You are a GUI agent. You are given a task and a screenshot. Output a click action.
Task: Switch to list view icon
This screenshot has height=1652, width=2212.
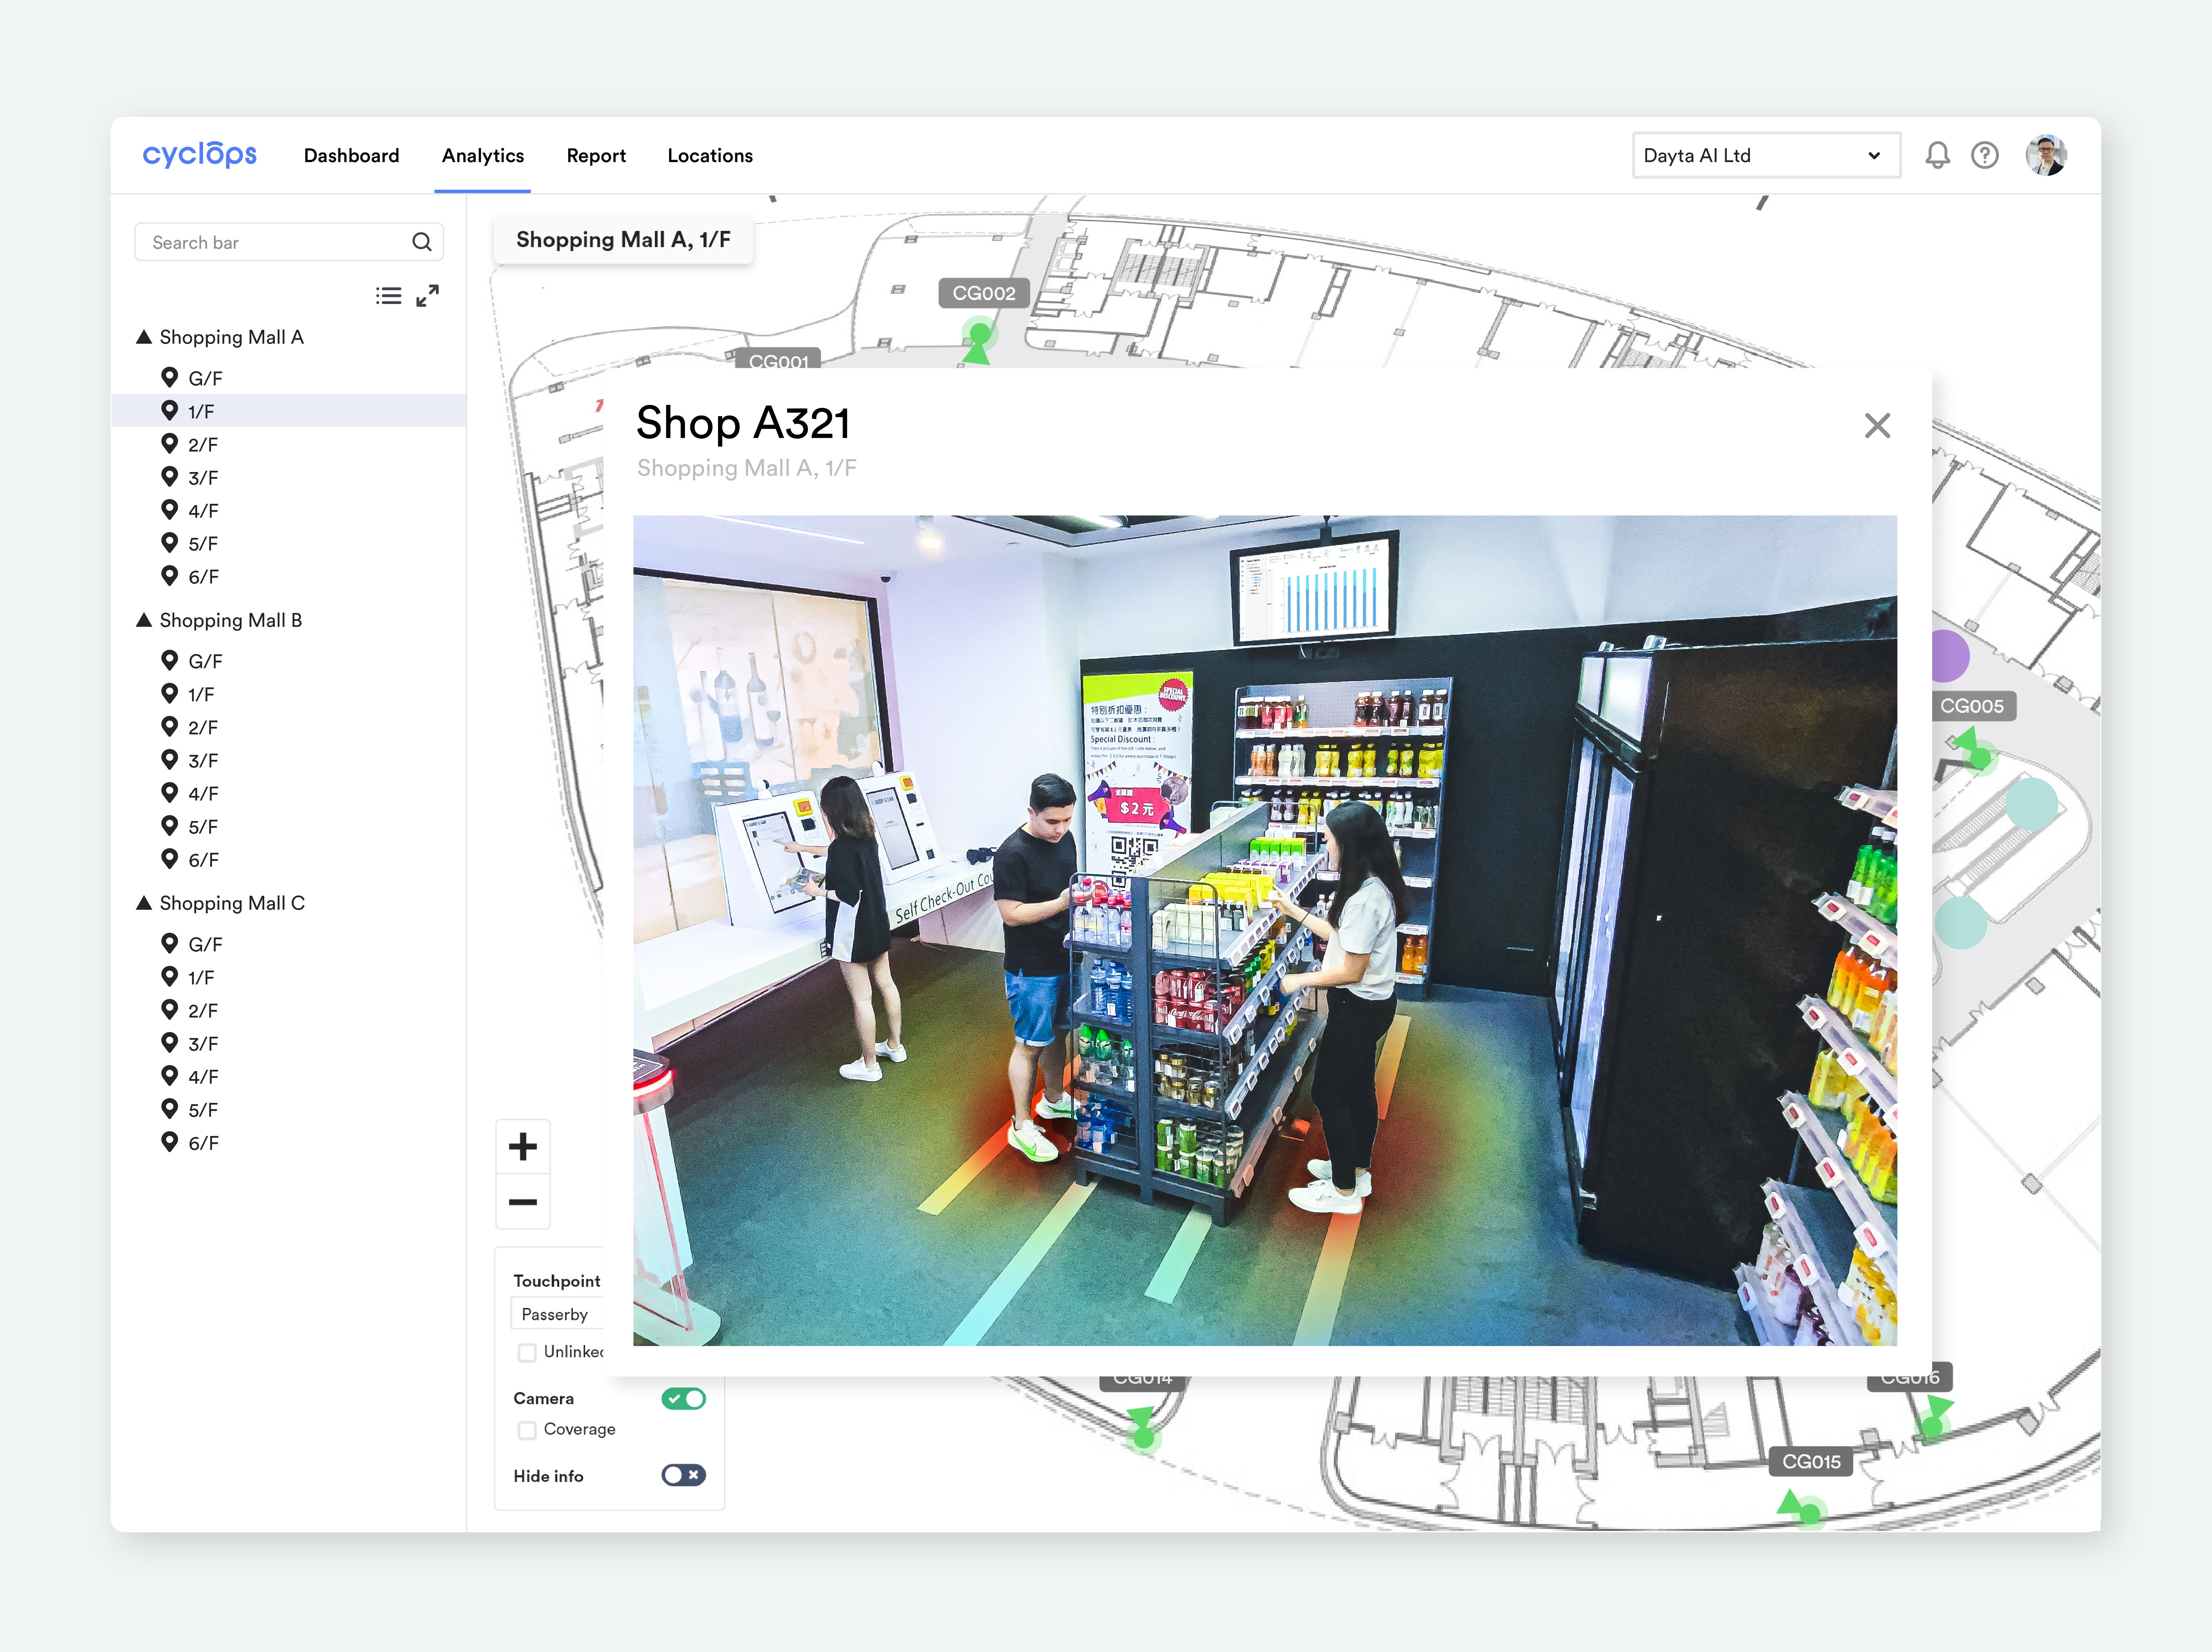[x=389, y=296]
